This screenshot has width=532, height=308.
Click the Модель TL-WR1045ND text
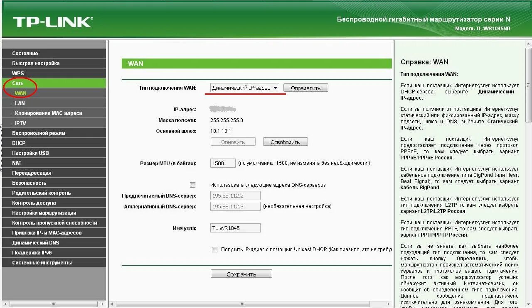pos(483,29)
